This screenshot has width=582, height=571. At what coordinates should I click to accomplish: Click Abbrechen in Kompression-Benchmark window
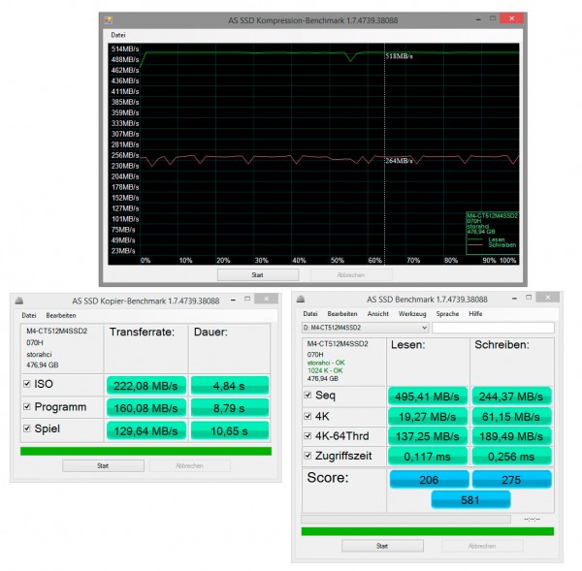tap(351, 275)
